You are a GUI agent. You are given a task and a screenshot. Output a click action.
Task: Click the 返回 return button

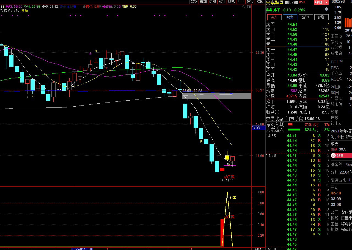(x=260, y=2)
